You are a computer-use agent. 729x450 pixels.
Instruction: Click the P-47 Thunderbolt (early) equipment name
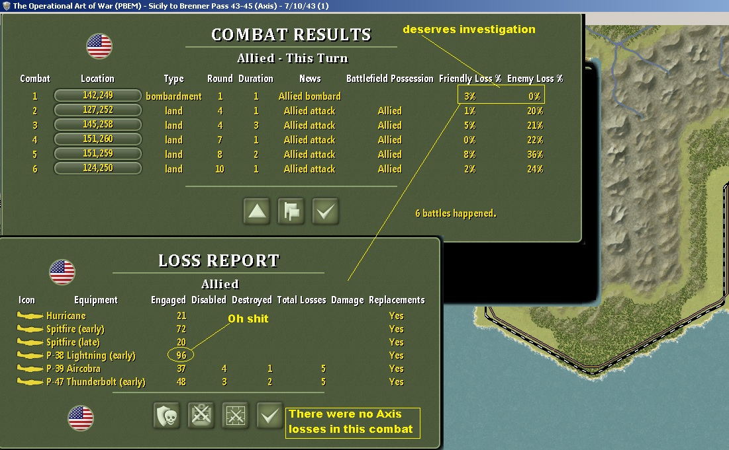(96, 382)
